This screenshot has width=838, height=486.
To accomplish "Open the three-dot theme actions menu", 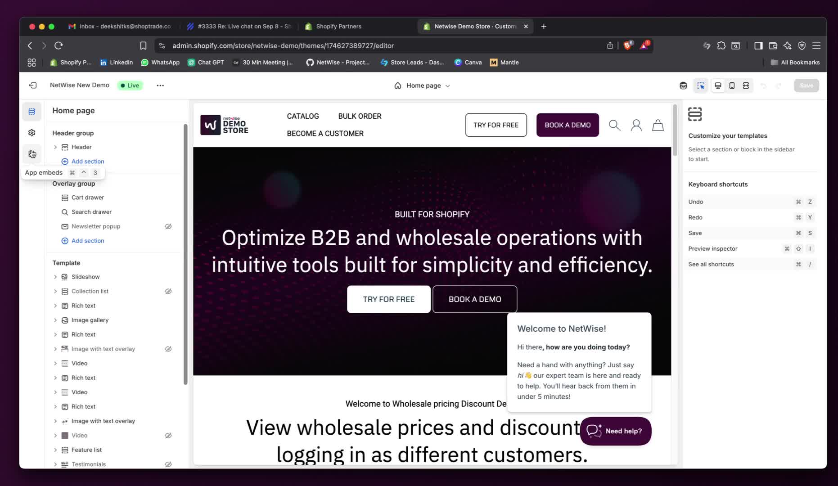I will click(x=160, y=85).
